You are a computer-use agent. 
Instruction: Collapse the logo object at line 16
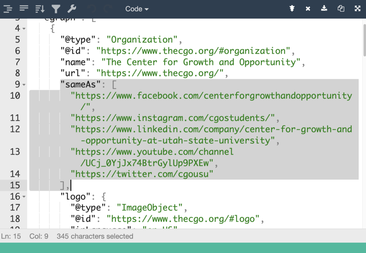(24, 197)
